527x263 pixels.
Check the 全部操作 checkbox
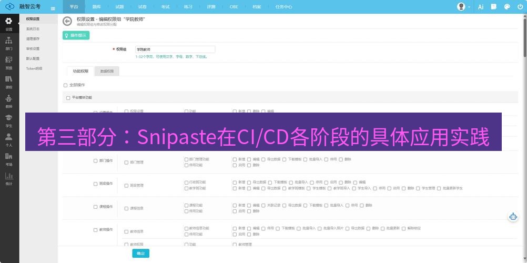click(x=66, y=85)
